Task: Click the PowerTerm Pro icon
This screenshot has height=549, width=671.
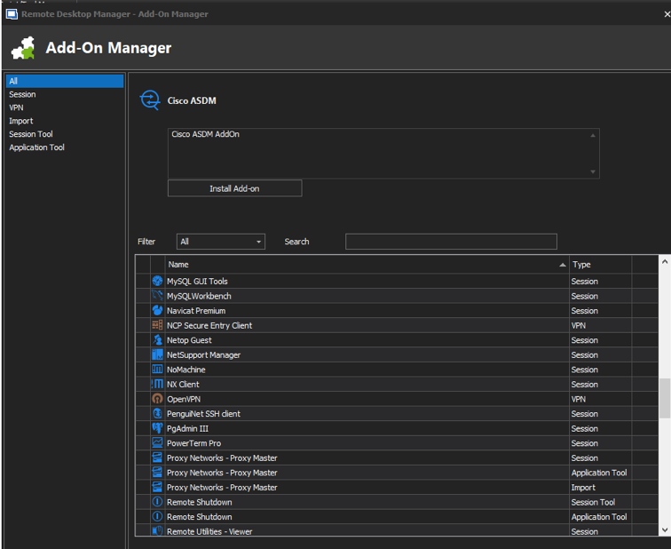Action: pyautogui.click(x=157, y=443)
